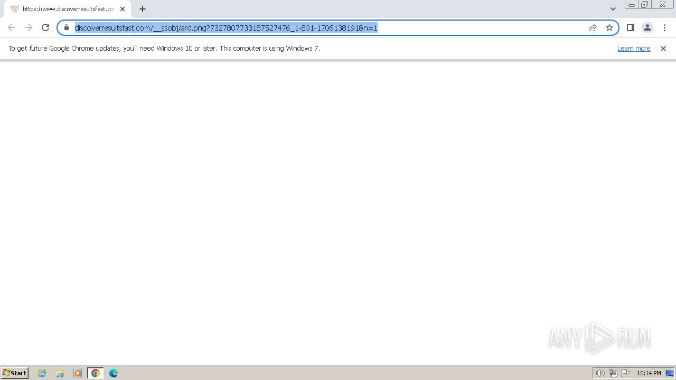The width and height of the screenshot is (676, 380).
Task: Launch Microsoft Edge from taskbar
Action: [114, 373]
